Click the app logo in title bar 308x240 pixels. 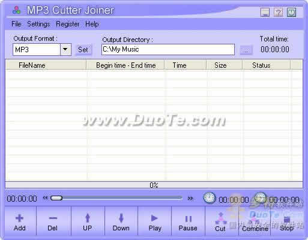(x=16, y=10)
